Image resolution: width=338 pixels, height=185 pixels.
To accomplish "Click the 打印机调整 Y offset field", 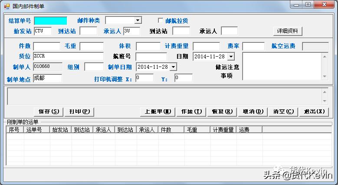I will point(184,78).
